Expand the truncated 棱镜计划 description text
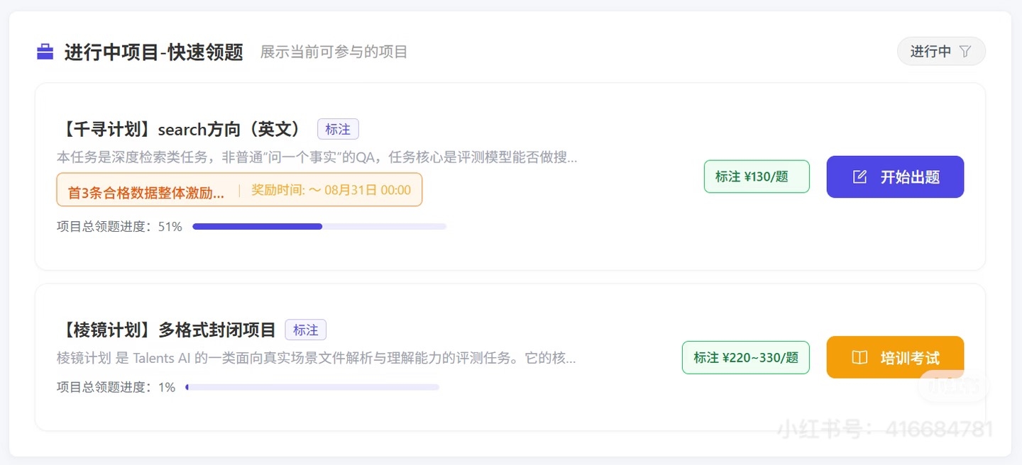The height and width of the screenshot is (465, 1022). (x=317, y=358)
